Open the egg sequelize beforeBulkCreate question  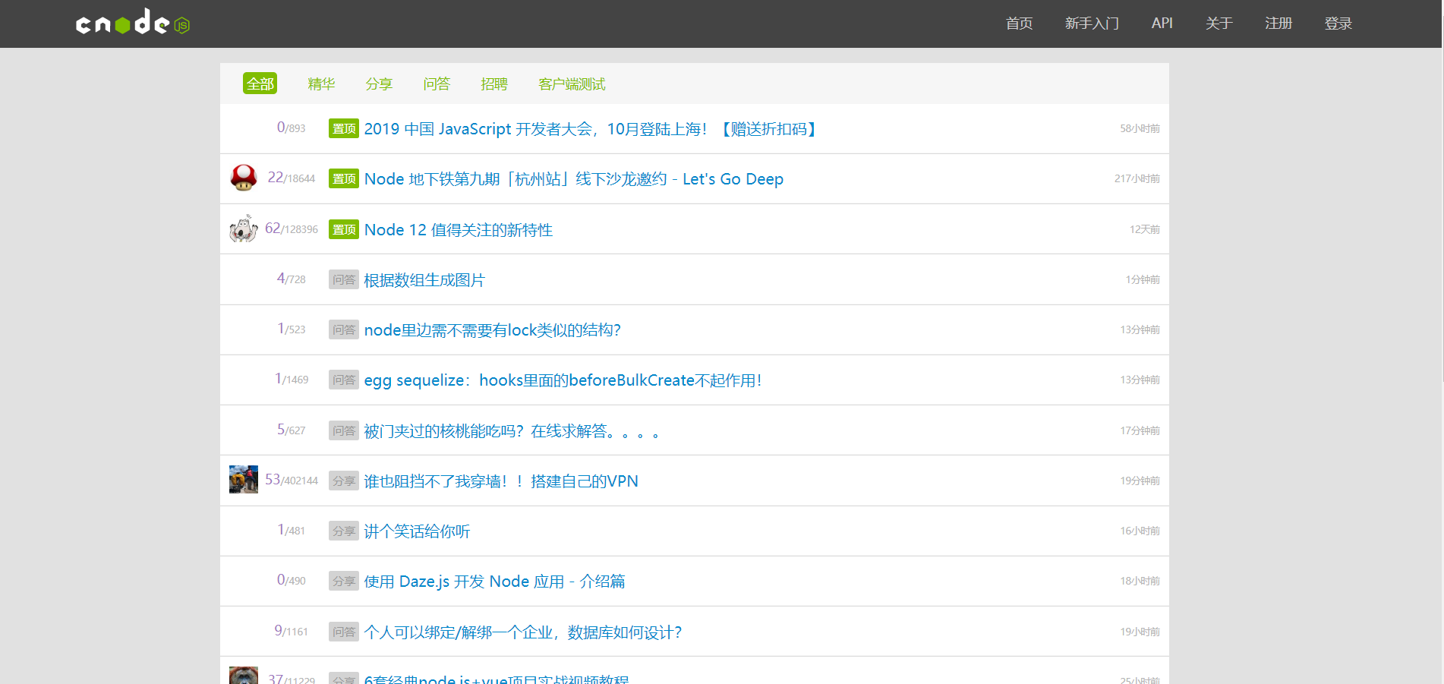point(563,380)
